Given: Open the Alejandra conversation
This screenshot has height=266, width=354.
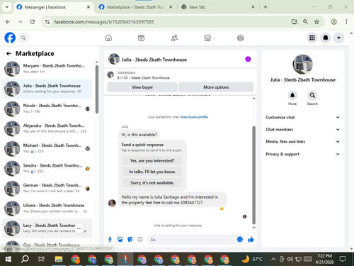Looking at the screenshot, I should [x=47, y=128].
